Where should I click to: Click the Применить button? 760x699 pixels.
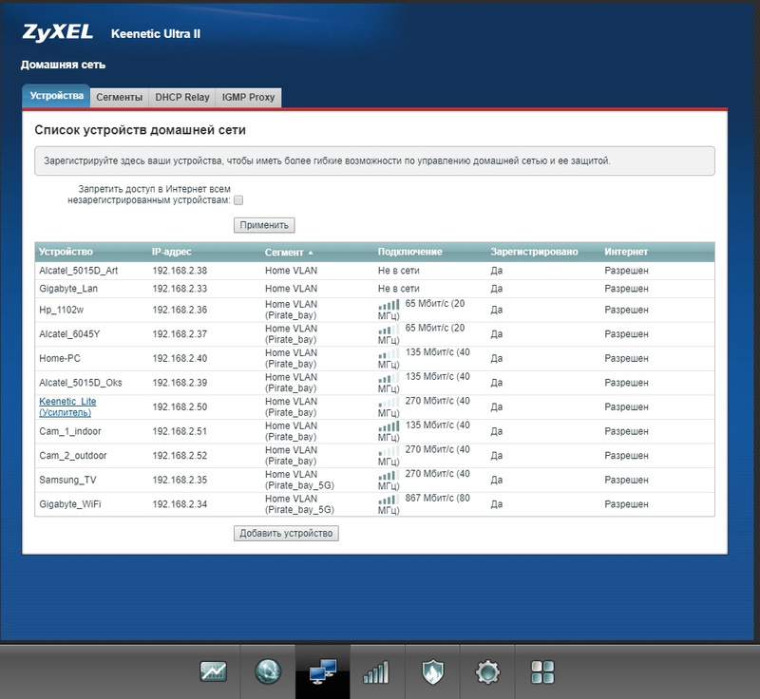[x=264, y=225]
